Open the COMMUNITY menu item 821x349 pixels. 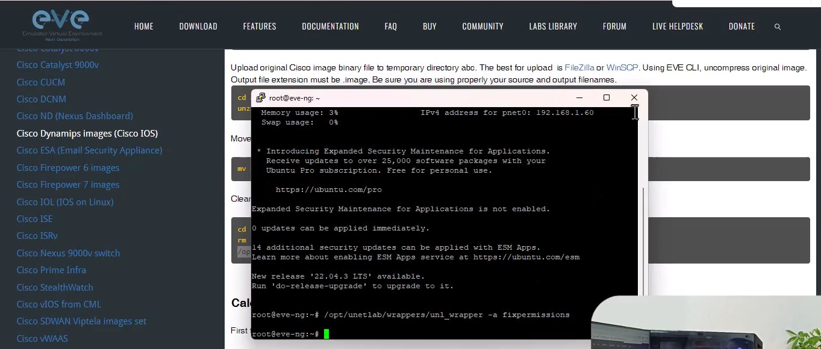[x=482, y=26]
